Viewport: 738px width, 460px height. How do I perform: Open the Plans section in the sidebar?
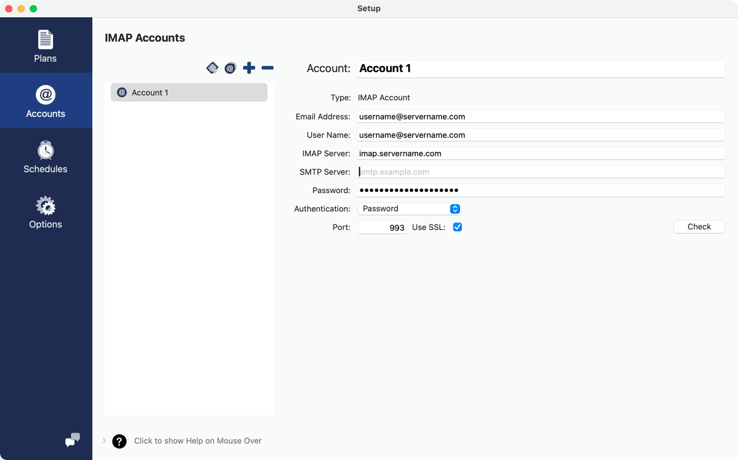click(45, 45)
